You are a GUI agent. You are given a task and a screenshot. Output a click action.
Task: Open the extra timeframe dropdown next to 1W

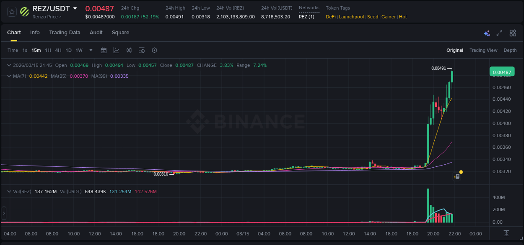click(90, 50)
